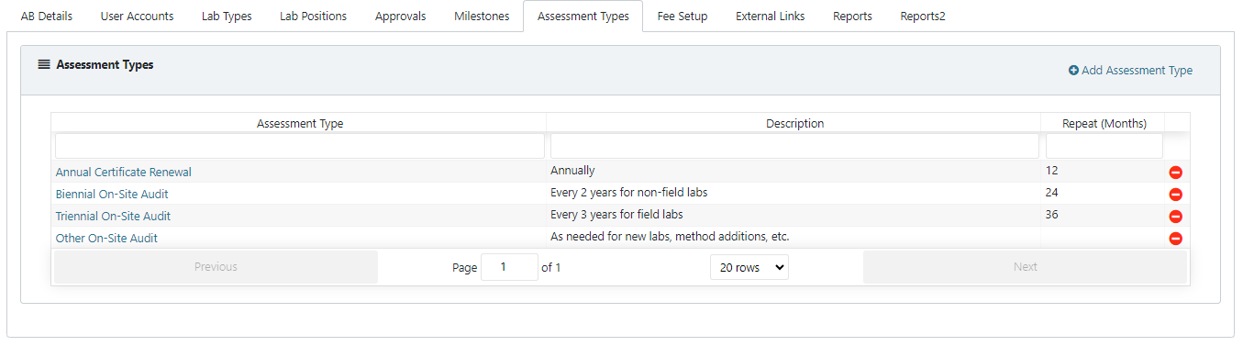Delete the Triennial On-Site Audit row
The width and height of the screenshot is (1243, 346).
click(x=1175, y=216)
